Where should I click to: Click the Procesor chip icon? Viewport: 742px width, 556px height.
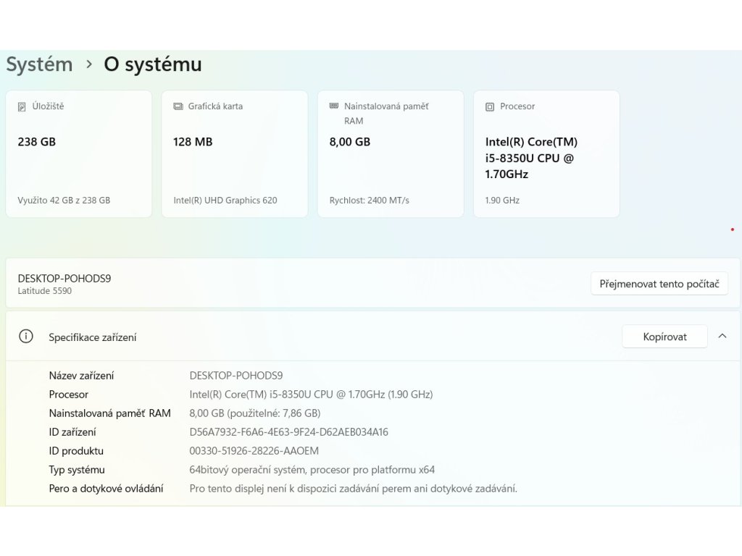coord(490,106)
